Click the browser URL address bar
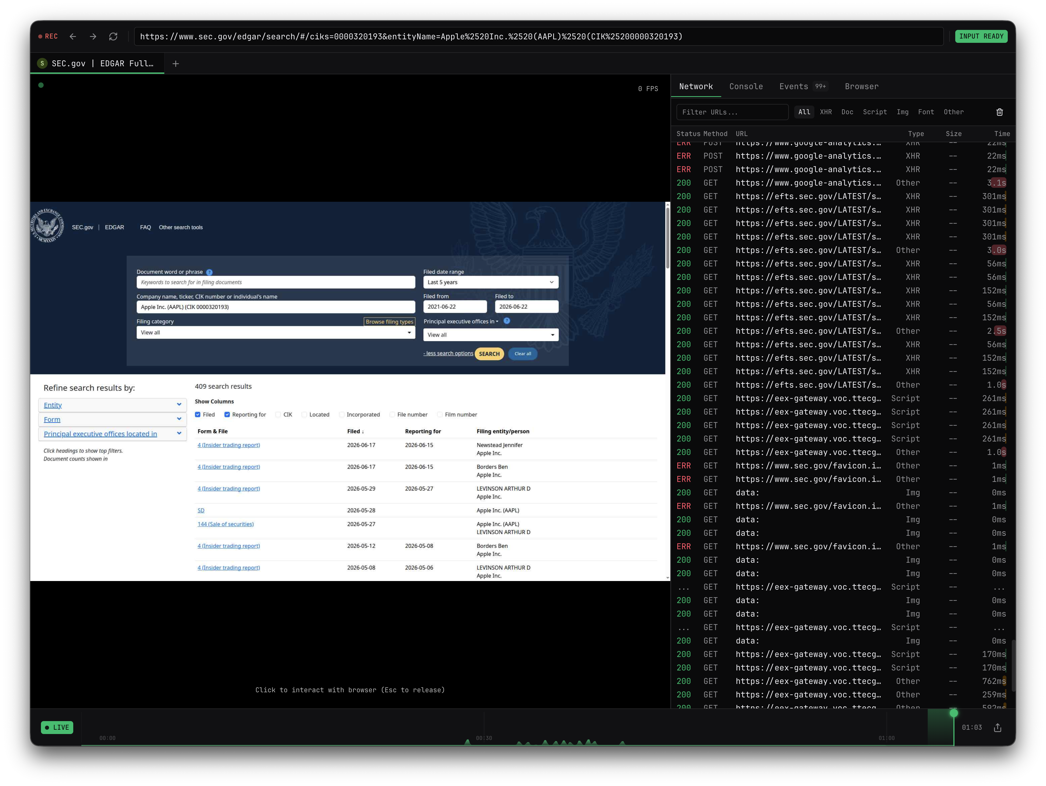Image resolution: width=1046 pixels, height=786 pixels. coord(538,36)
